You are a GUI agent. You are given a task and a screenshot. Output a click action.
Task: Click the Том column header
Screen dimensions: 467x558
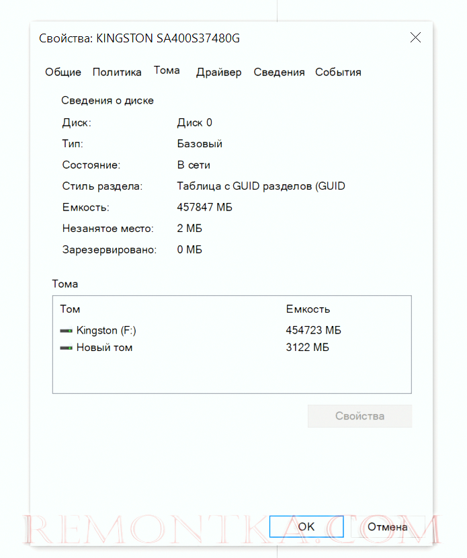point(70,309)
